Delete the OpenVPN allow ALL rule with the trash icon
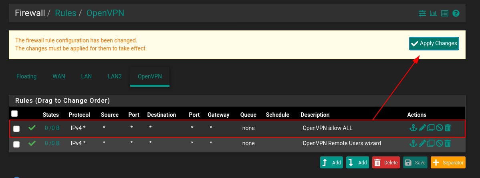The height and width of the screenshot is (178, 480). pos(448,128)
